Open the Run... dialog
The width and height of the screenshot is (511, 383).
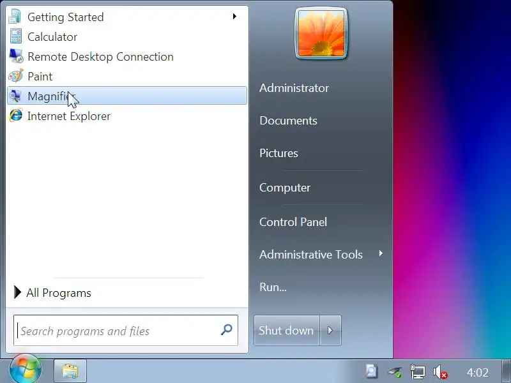[273, 287]
